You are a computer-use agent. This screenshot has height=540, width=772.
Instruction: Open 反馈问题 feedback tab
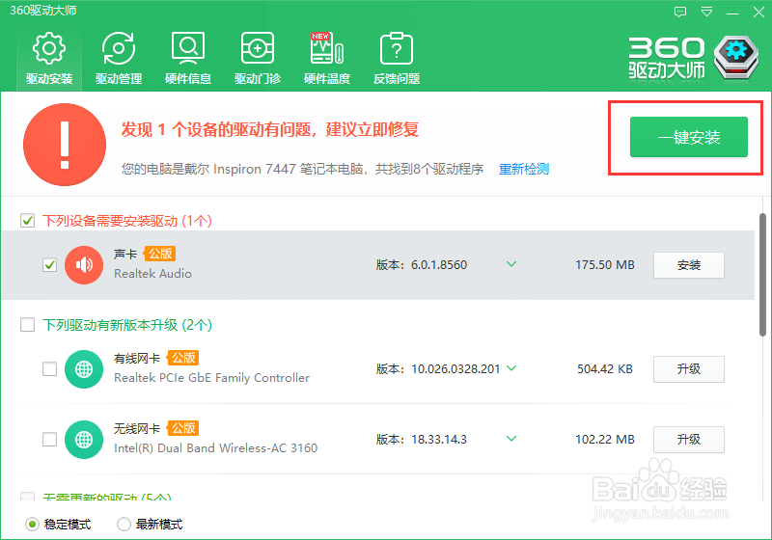pos(397,58)
